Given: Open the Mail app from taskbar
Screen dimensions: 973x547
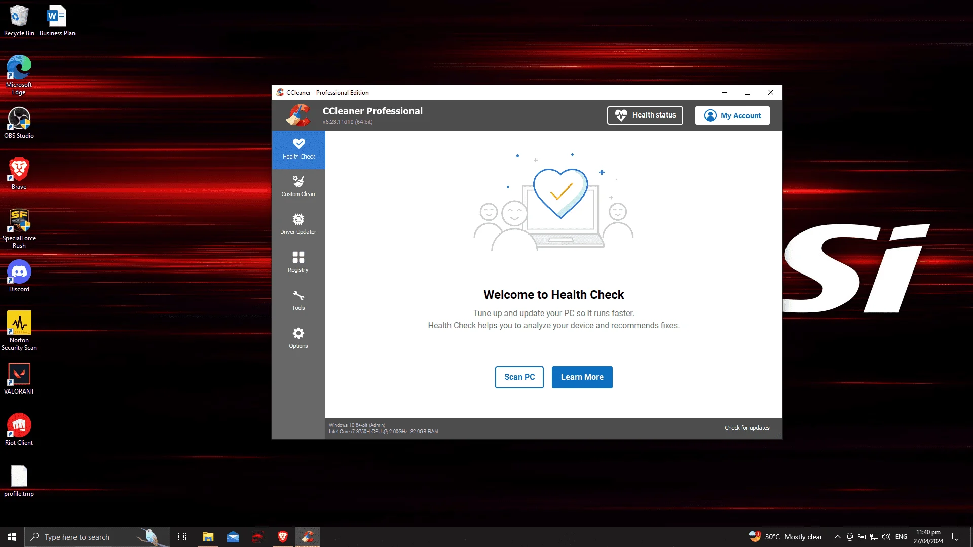Looking at the screenshot, I should [233, 537].
